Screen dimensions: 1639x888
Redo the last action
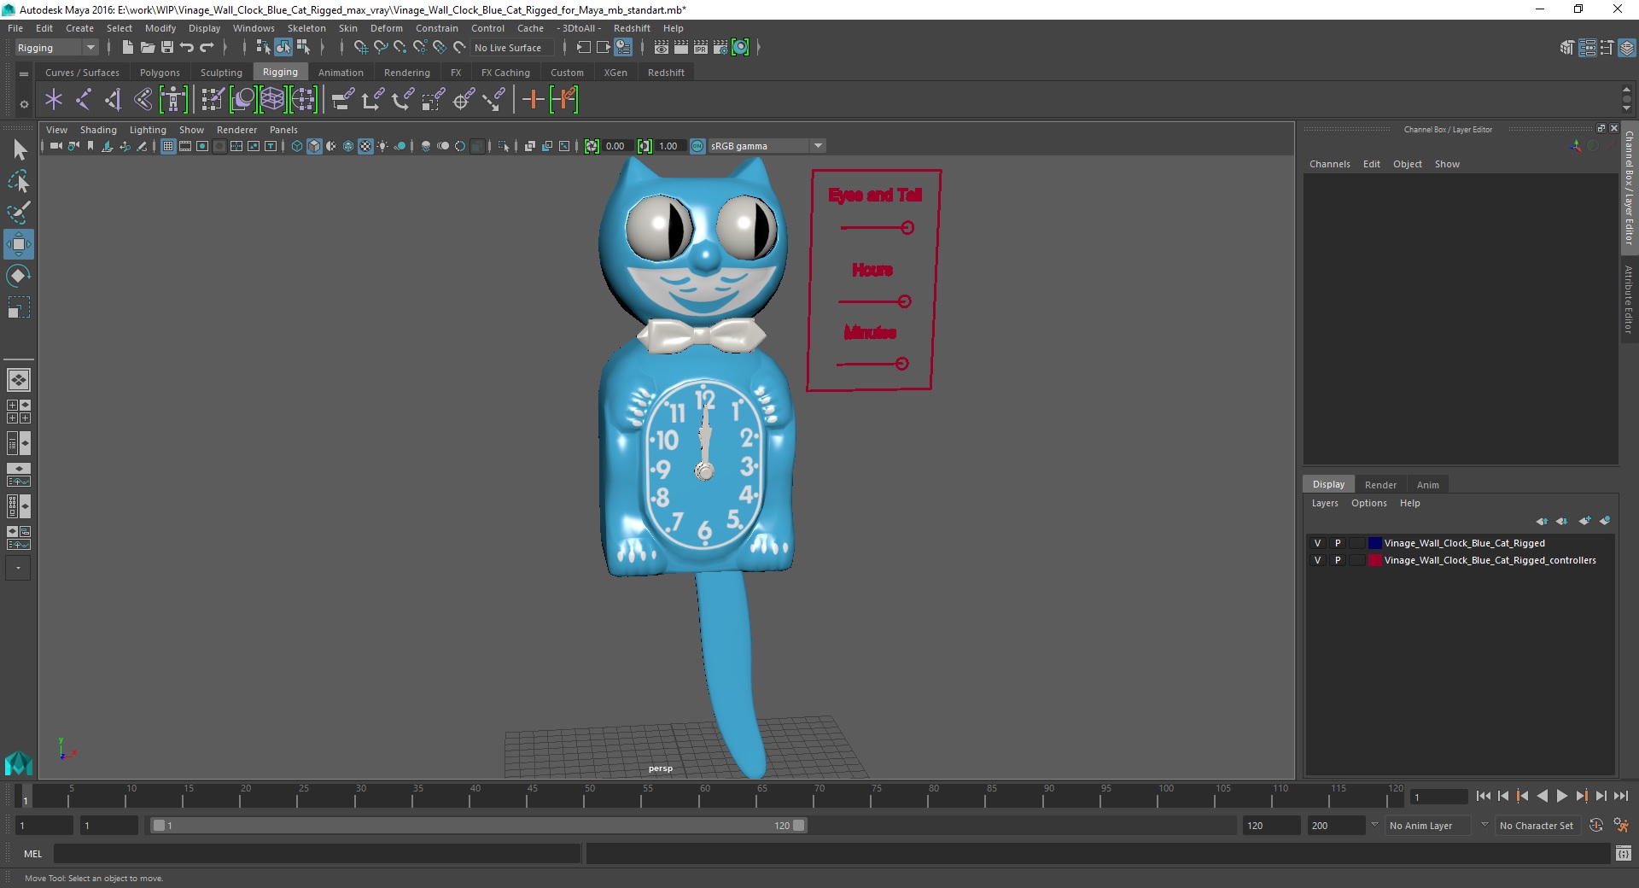[207, 48]
